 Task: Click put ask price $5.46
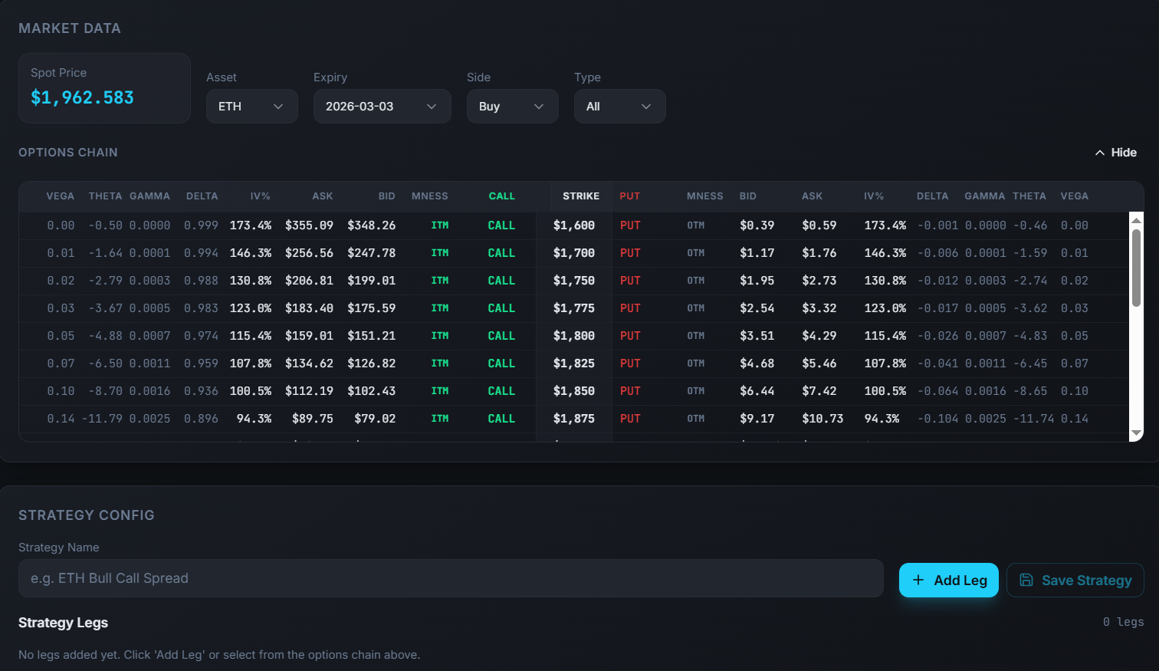tap(819, 363)
